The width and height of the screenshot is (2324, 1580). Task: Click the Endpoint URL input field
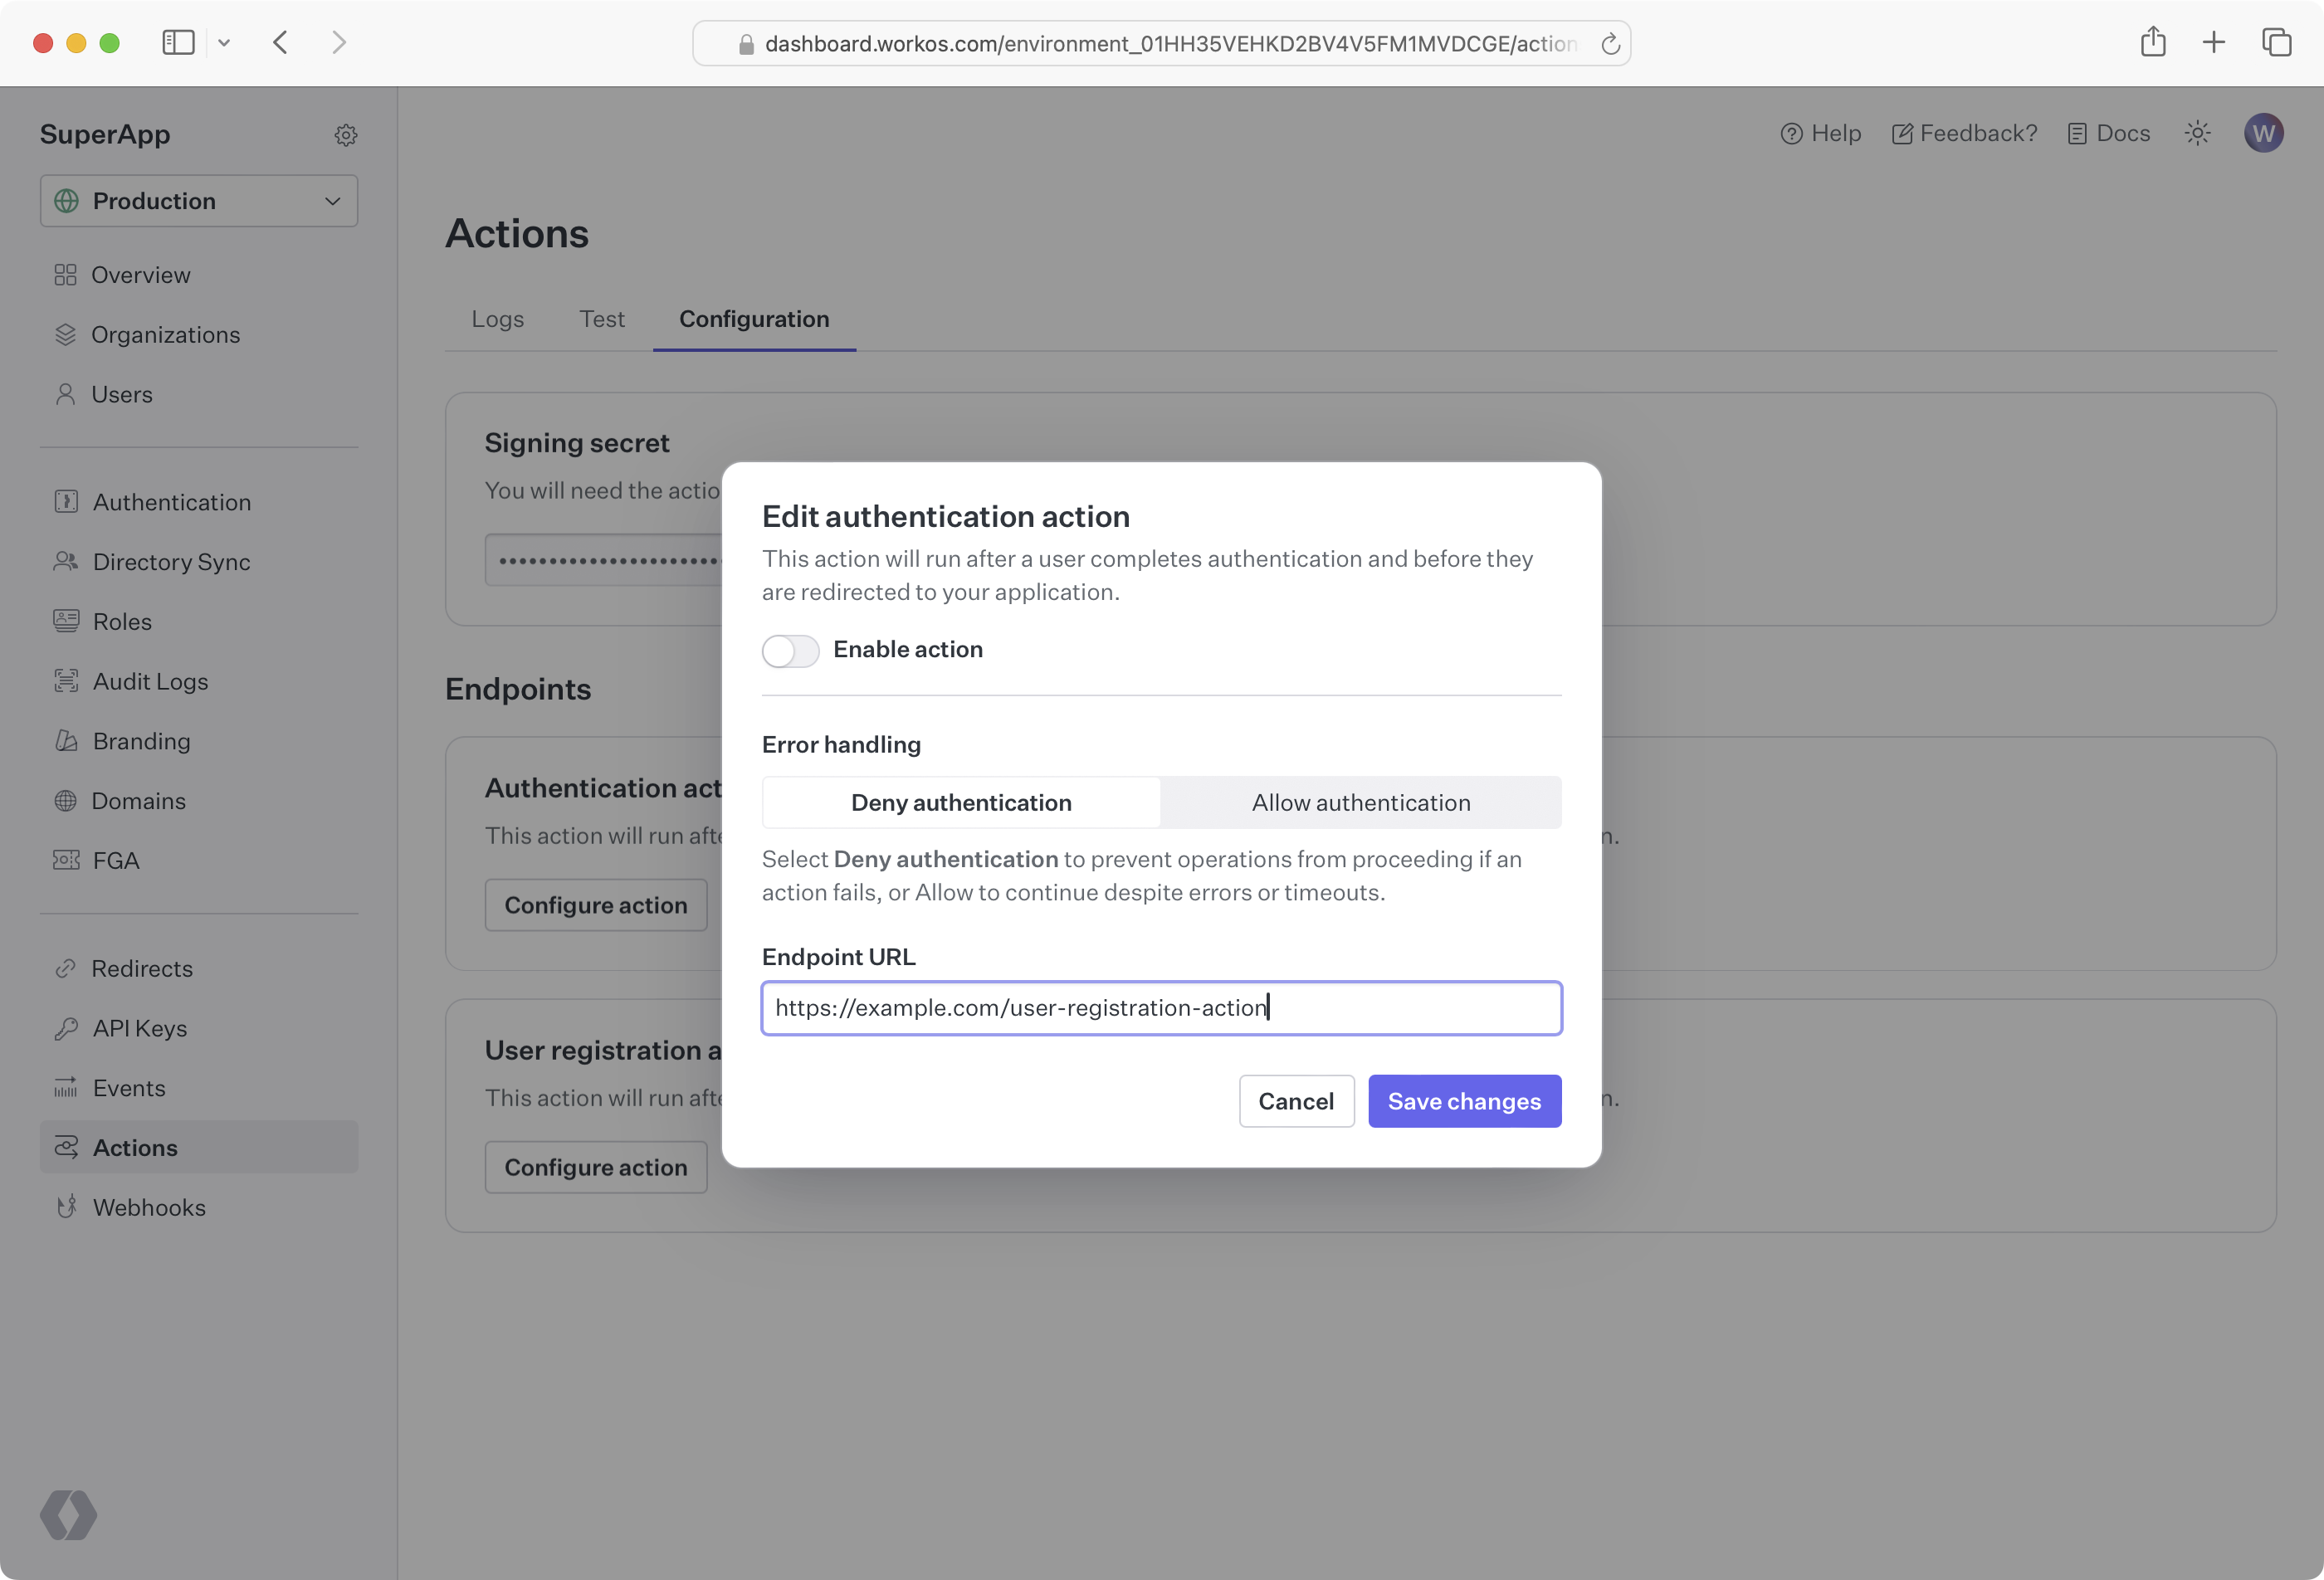1161,1008
